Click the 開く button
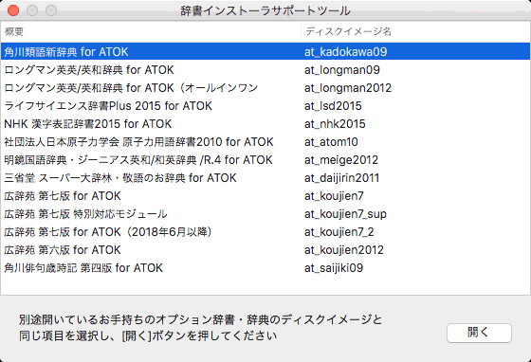Viewport: 531px width, 362px height. click(479, 333)
